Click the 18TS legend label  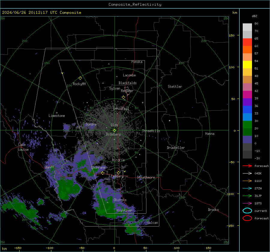[258, 203]
